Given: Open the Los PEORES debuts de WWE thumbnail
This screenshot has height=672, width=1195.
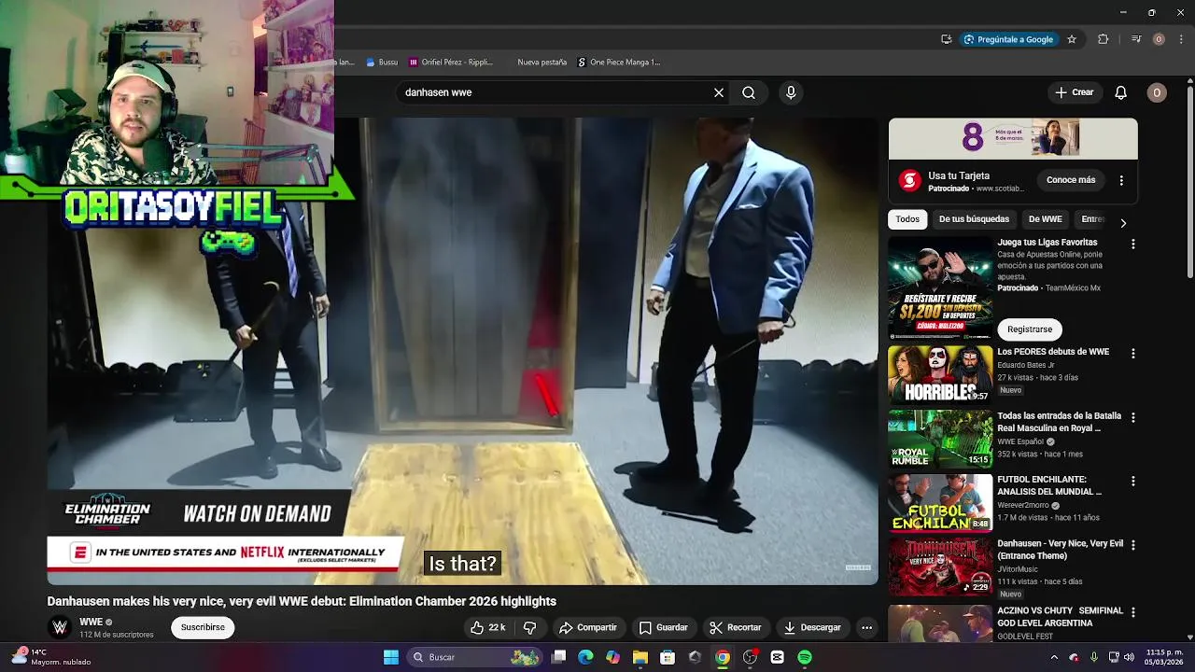Looking at the screenshot, I should (940, 375).
